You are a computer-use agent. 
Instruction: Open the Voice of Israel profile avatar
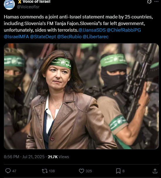9,4
